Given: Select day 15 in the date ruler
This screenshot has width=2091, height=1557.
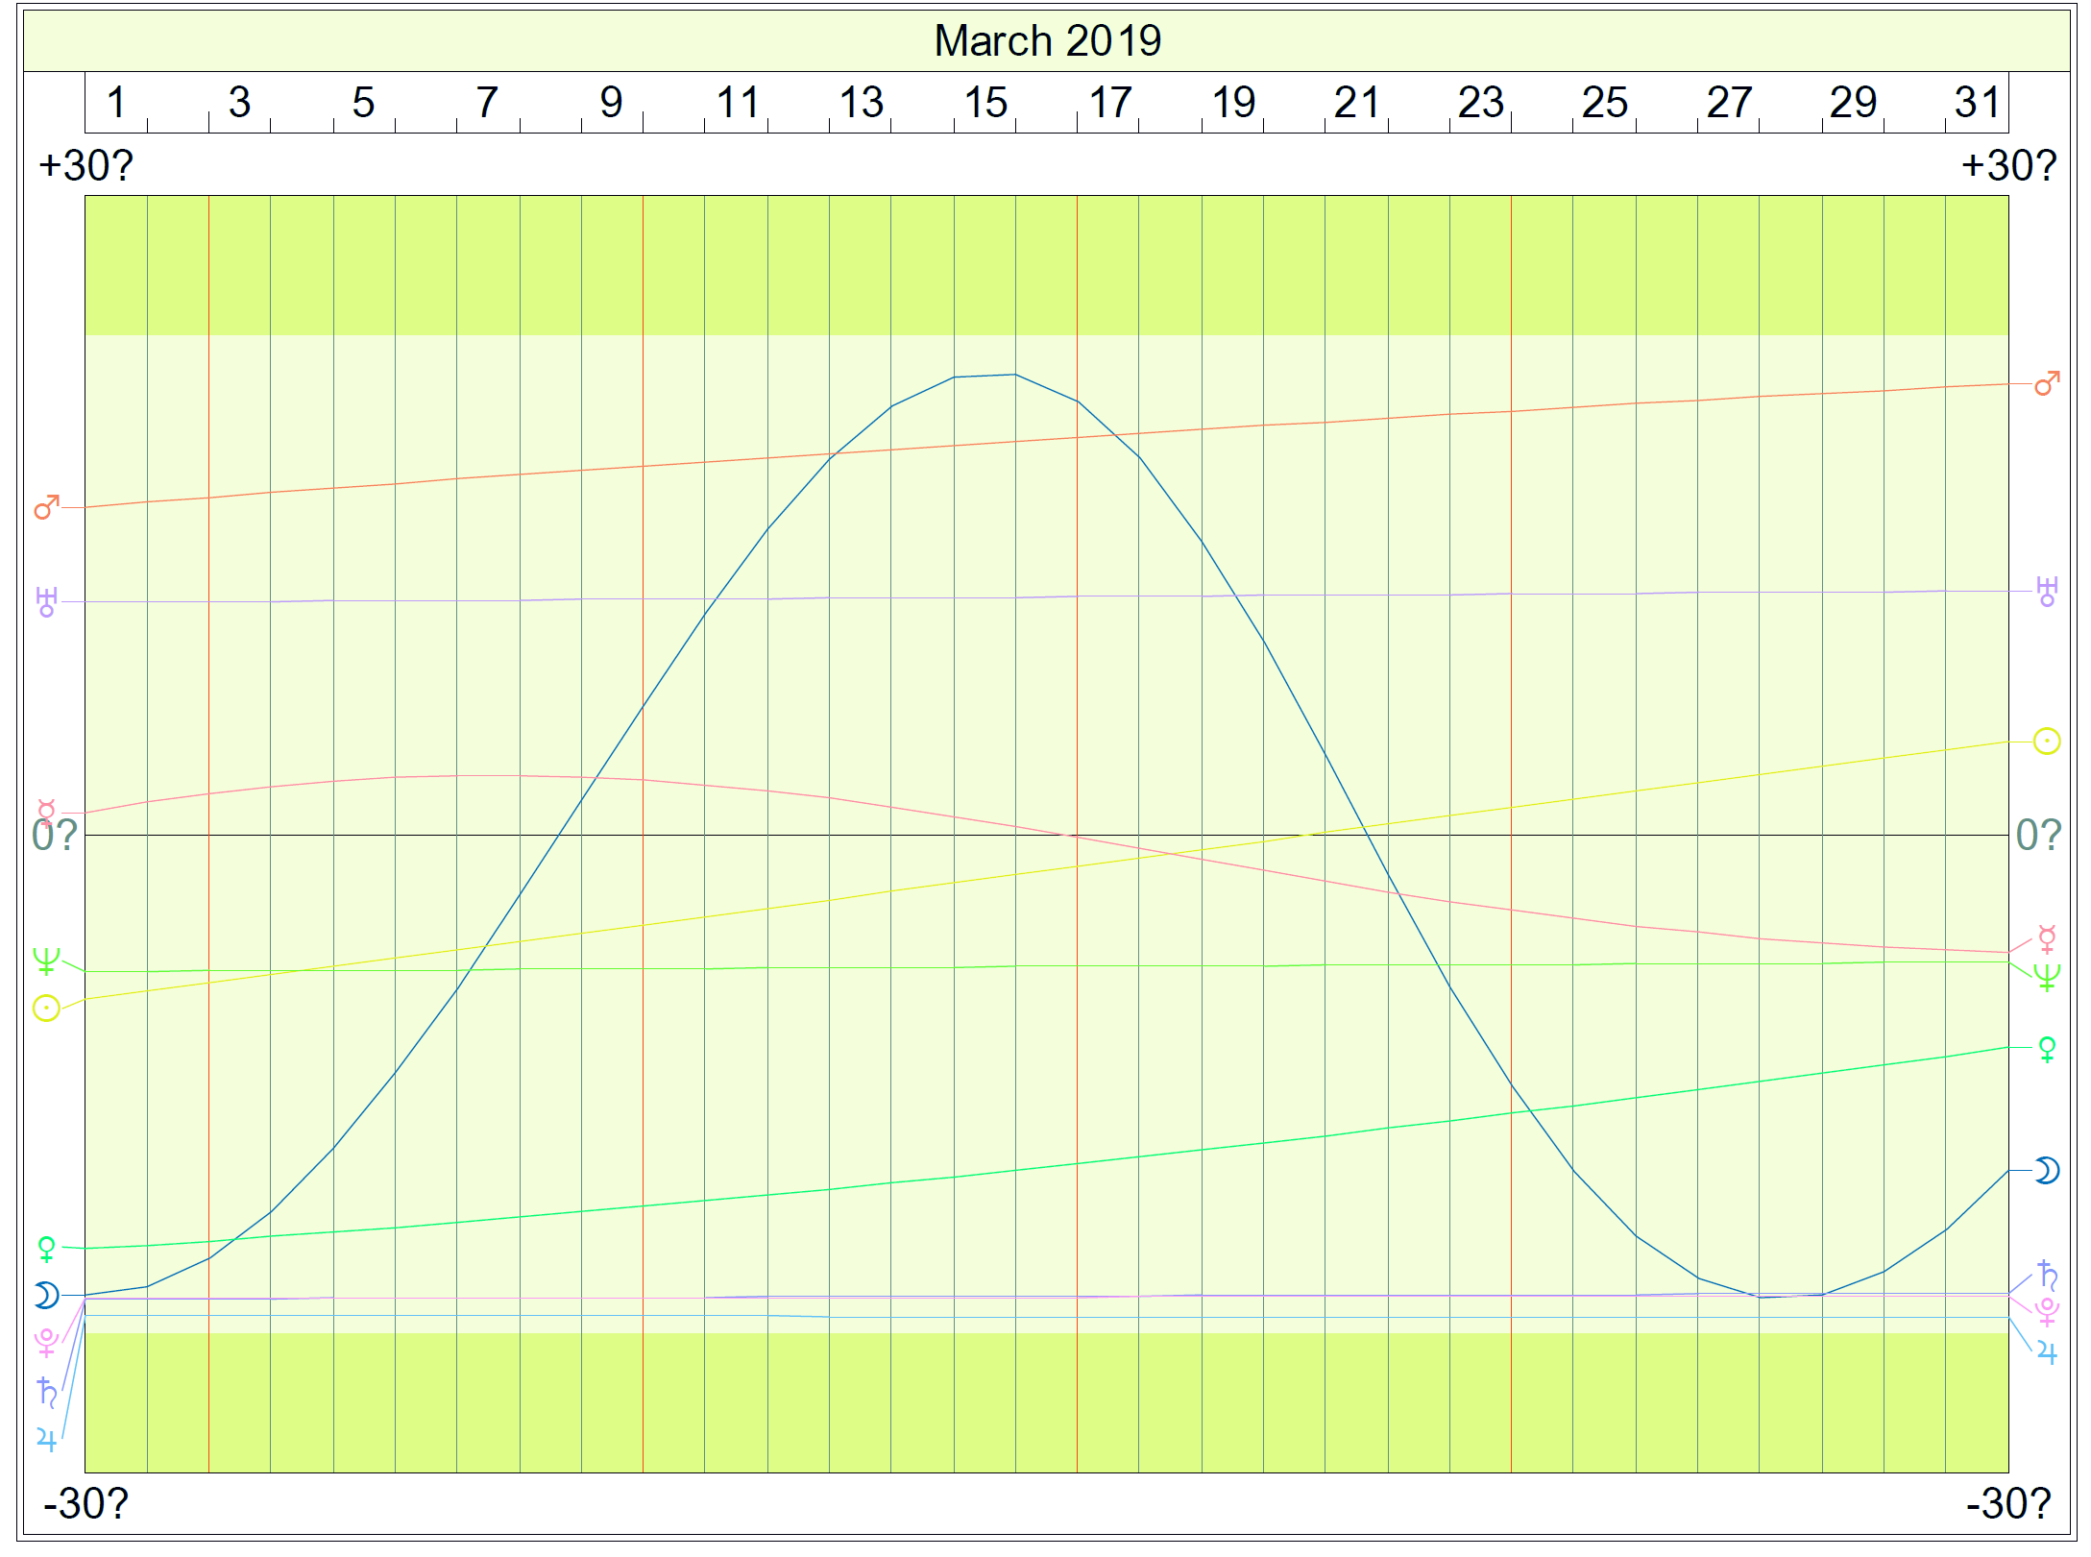Looking at the screenshot, I should (x=985, y=103).
